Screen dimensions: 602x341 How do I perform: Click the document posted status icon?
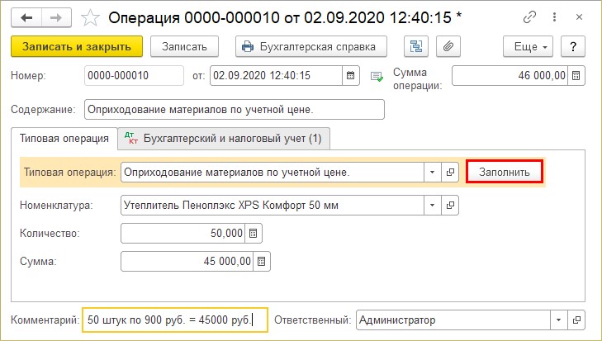pyautogui.click(x=377, y=77)
